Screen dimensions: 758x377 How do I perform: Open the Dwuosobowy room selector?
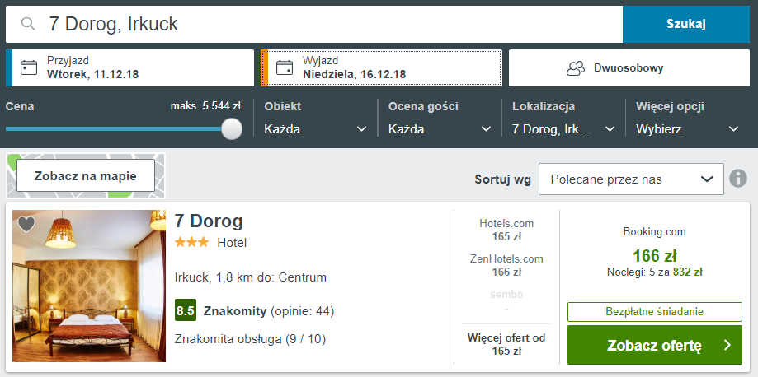coord(629,68)
